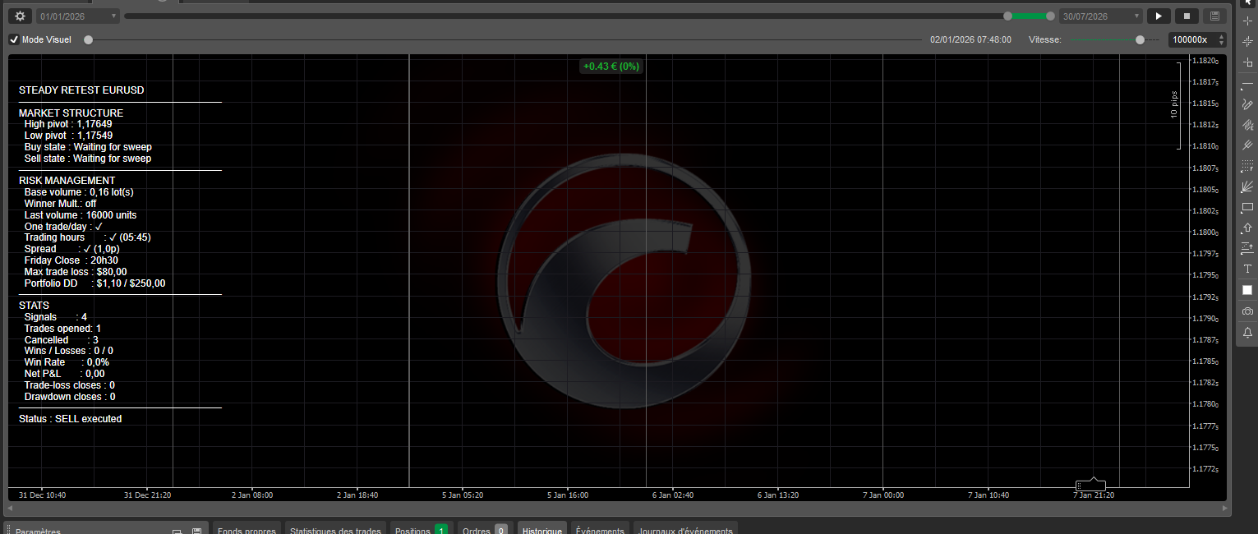Select the measure tool in the drawing toolbar
Screen dimensions: 1258x534
coord(1247,62)
